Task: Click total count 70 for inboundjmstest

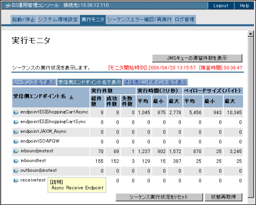Action: pyautogui.click(x=101, y=152)
